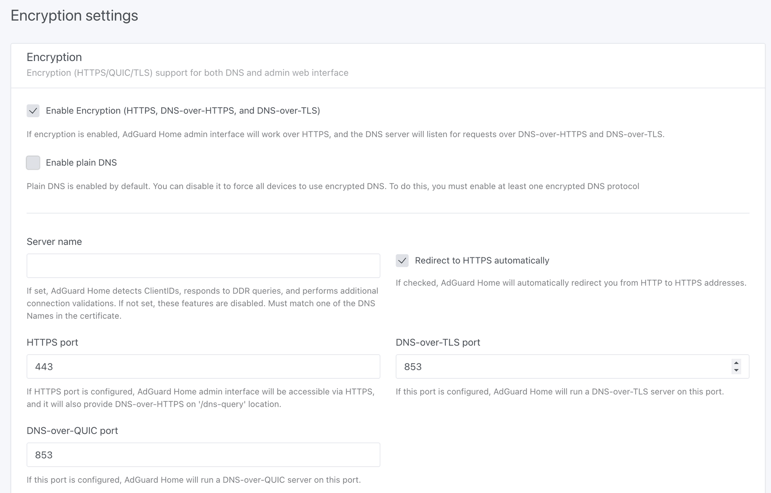Viewport: 771px width, 493px height.
Task: Click the Enable Encryption label text
Action: point(183,111)
